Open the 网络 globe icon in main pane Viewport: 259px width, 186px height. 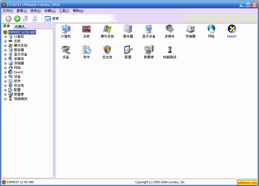[211, 31]
